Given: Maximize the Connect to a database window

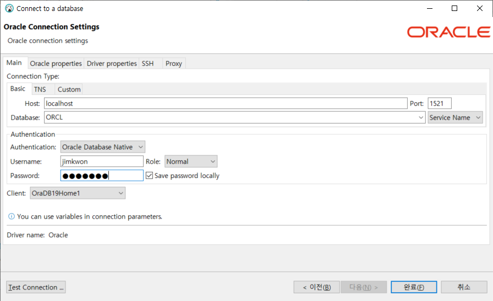Looking at the screenshot, I should click(454, 8).
